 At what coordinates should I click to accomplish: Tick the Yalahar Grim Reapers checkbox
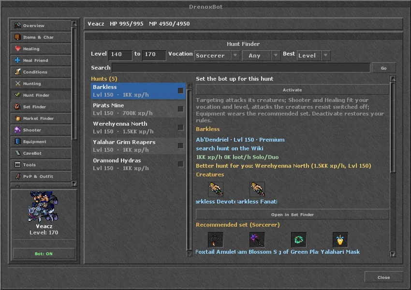pos(181,145)
